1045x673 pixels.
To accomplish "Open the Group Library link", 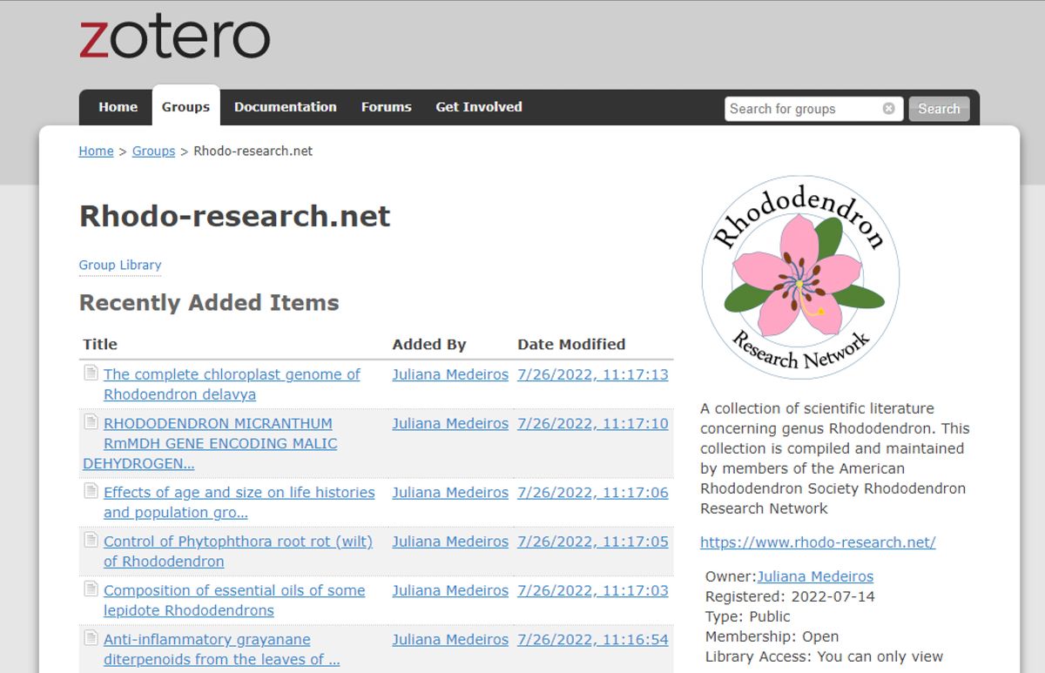I will pyautogui.click(x=120, y=265).
